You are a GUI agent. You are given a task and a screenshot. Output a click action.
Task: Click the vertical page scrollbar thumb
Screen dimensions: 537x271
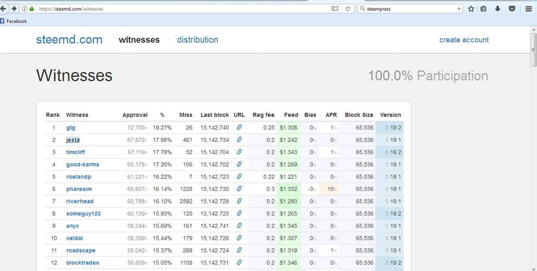pyautogui.click(x=534, y=49)
